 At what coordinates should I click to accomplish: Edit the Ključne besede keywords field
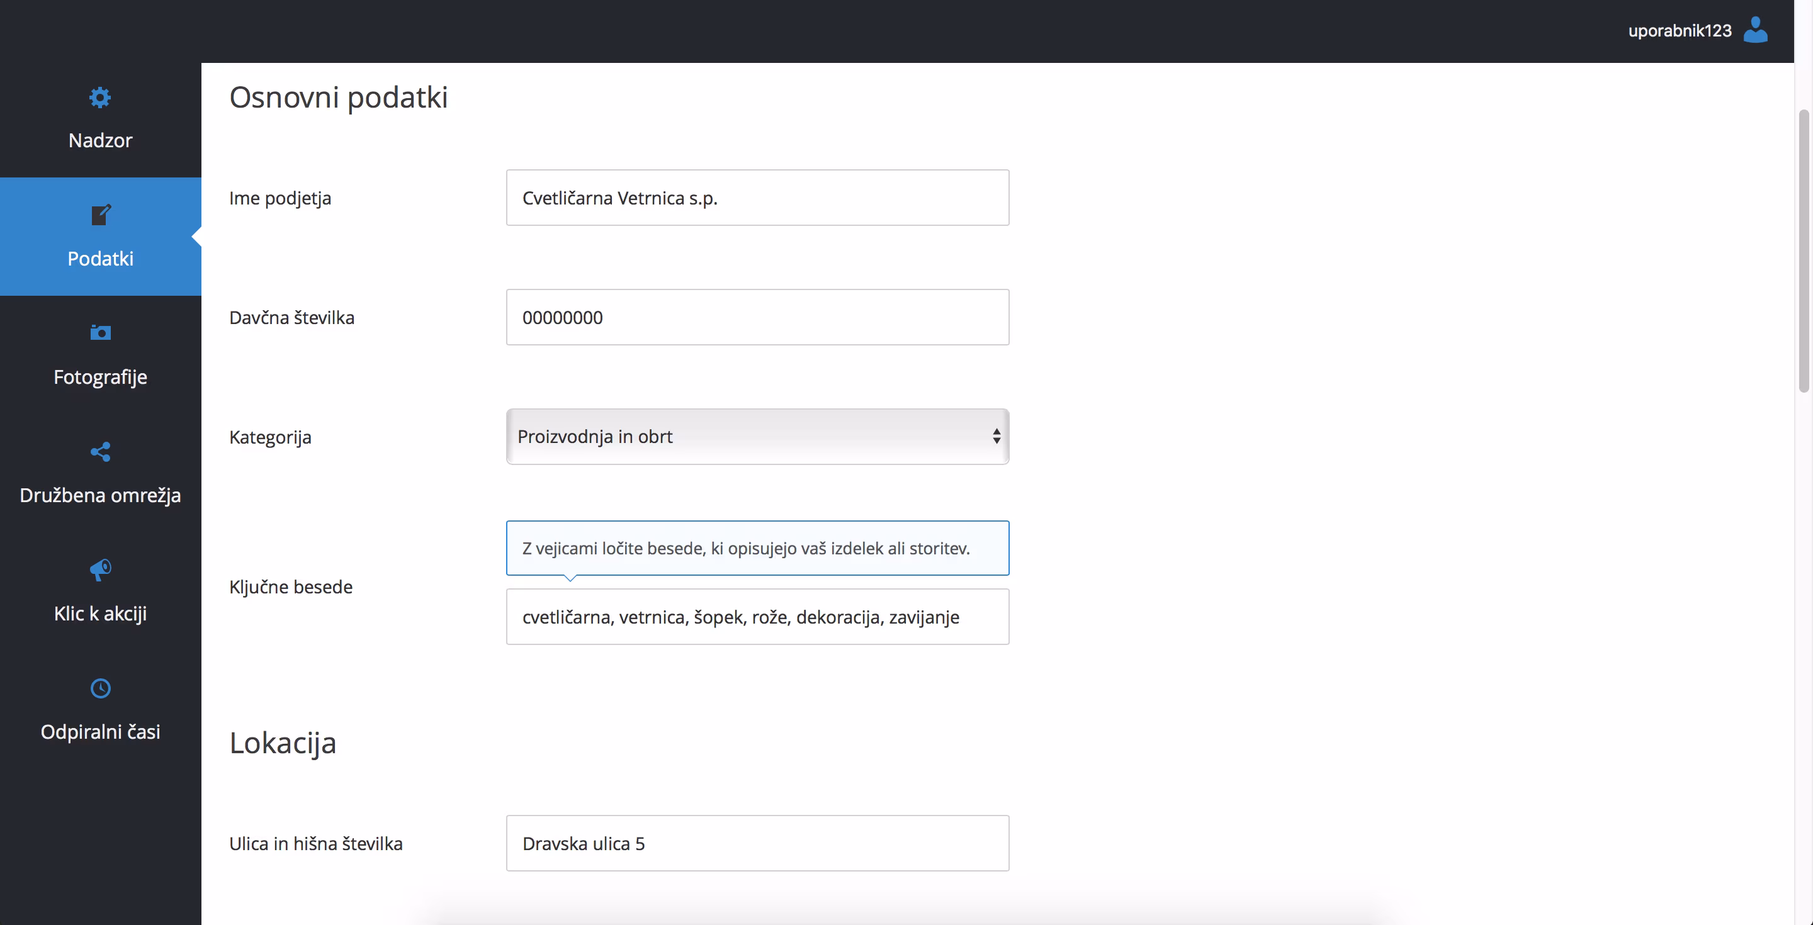click(757, 617)
